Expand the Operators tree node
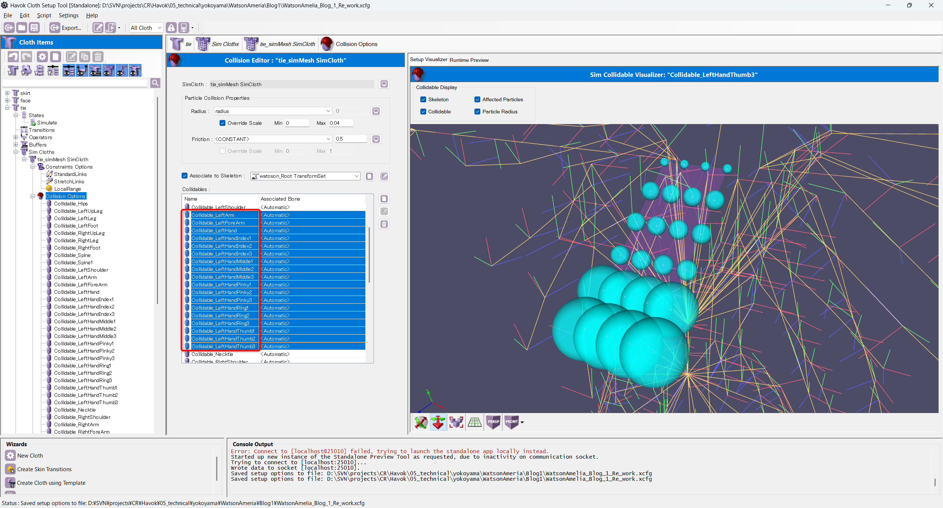943x508 pixels. coord(16,137)
